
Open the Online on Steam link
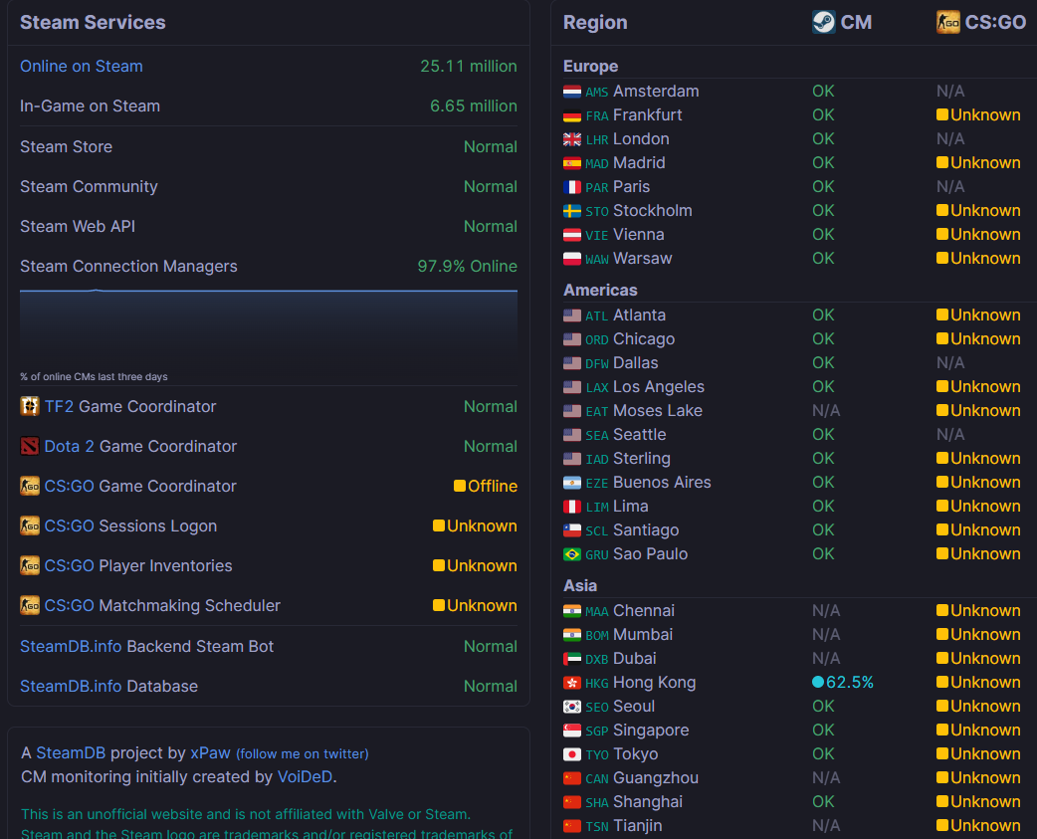coord(82,66)
